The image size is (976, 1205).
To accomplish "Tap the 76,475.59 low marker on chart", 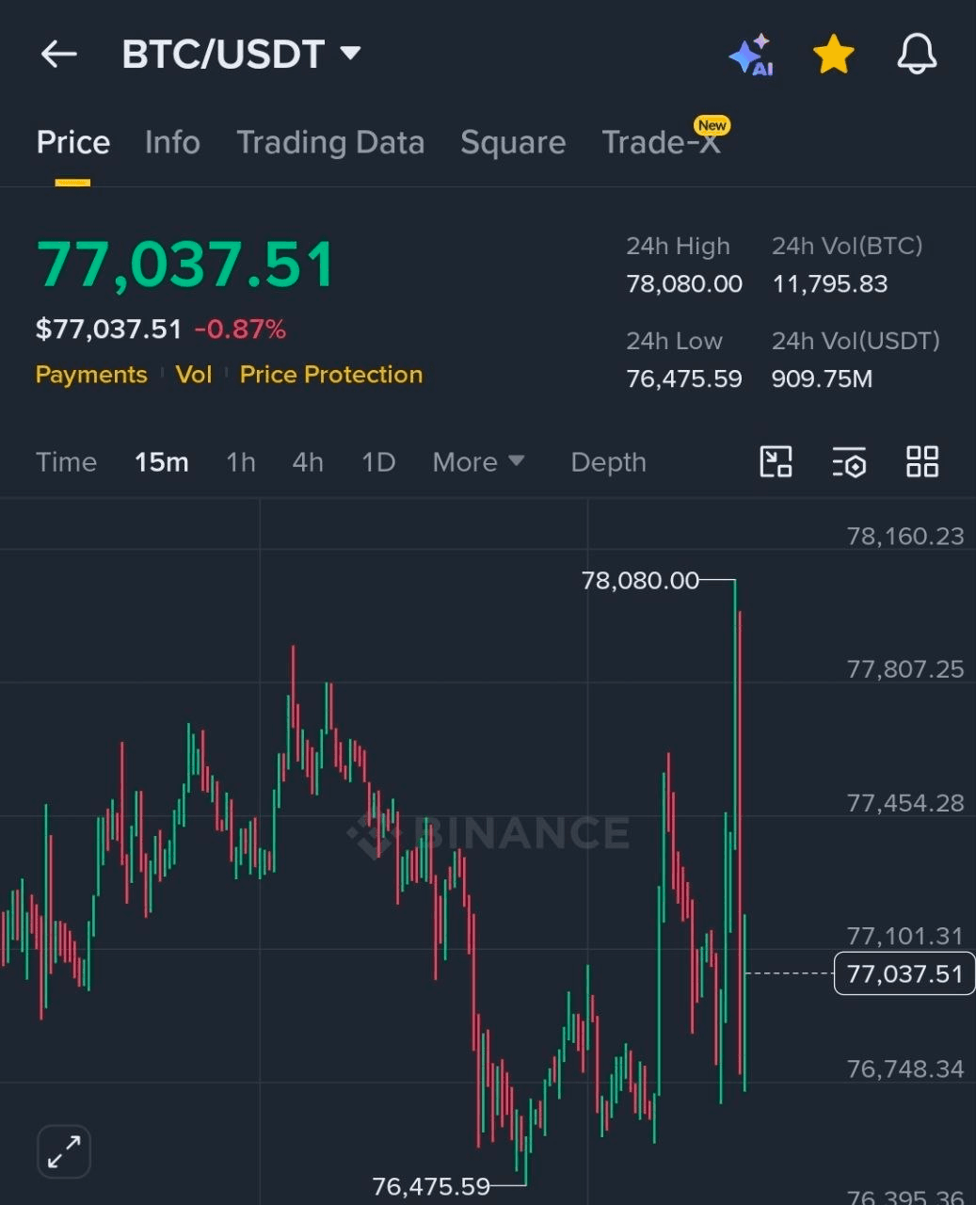I will click(x=431, y=1186).
